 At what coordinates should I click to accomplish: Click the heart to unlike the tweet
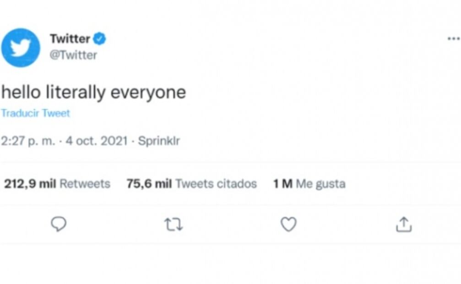point(288,224)
